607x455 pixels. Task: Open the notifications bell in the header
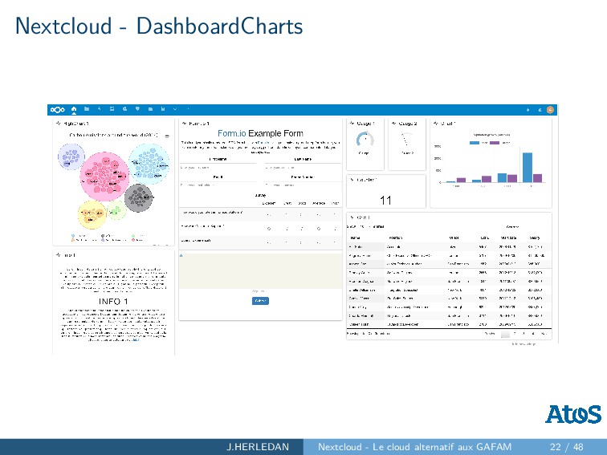click(540, 110)
